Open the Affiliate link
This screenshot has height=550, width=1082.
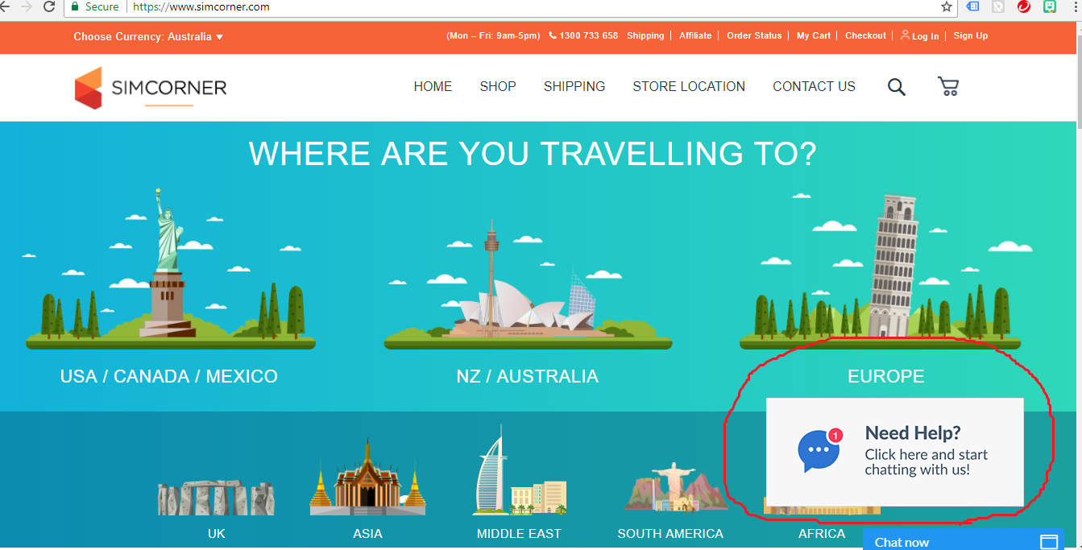(695, 35)
